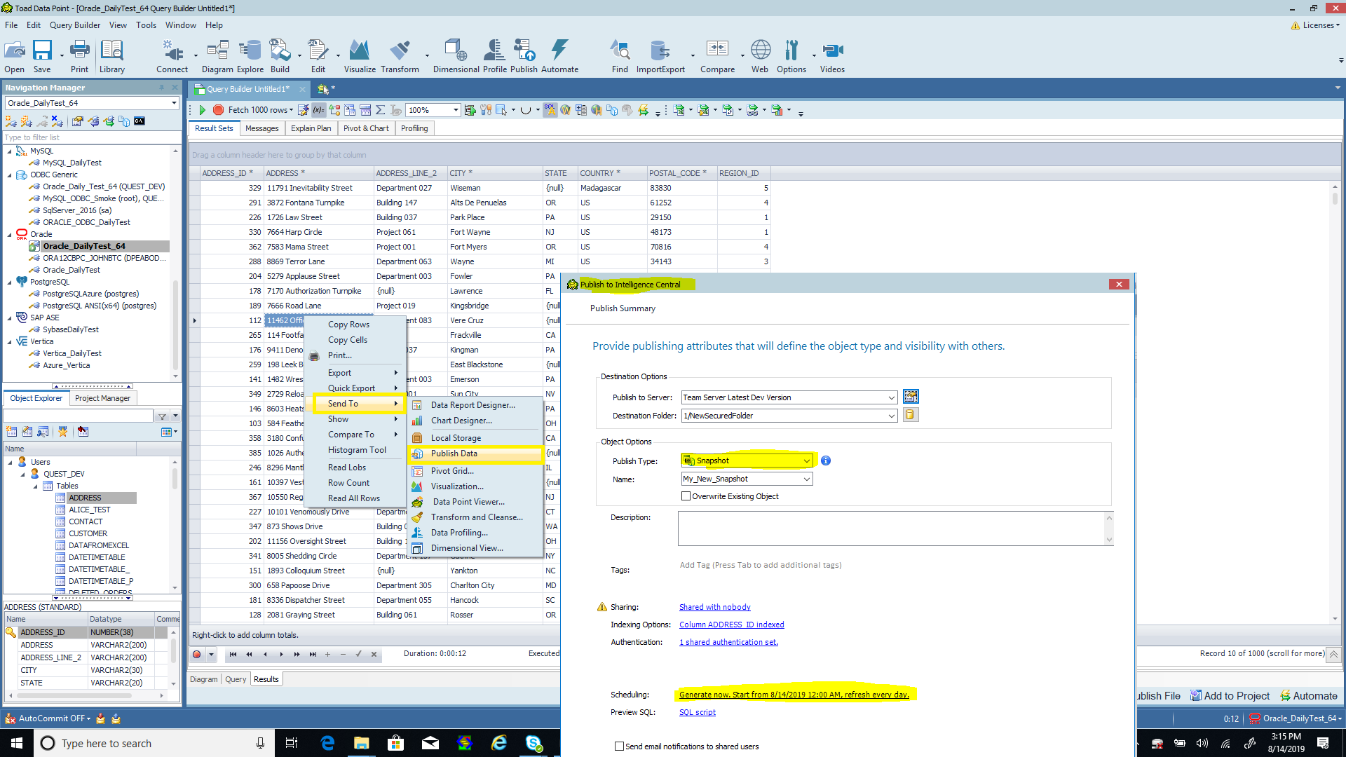Collapse the PostgreSQL tree node
The height and width of the screenshot is (757, 1346).
pos(10,282)
